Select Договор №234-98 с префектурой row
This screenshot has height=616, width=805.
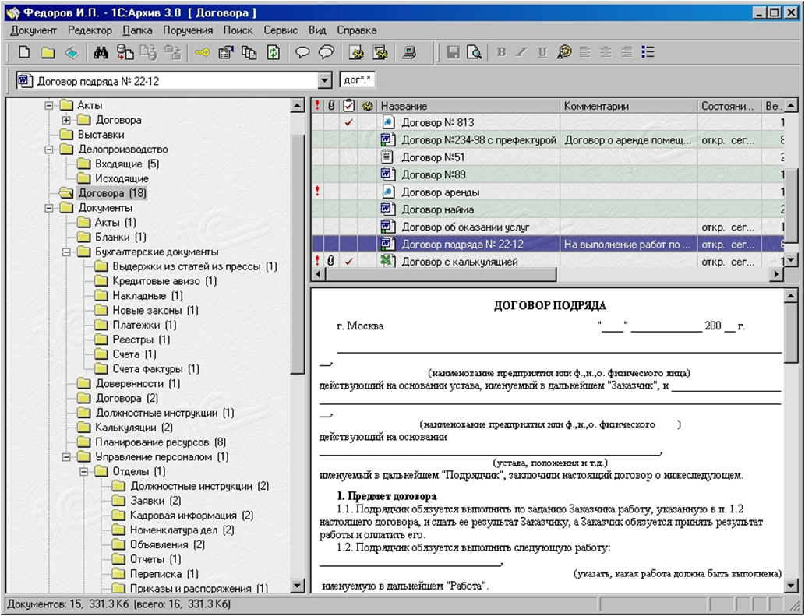coord(549,140)
